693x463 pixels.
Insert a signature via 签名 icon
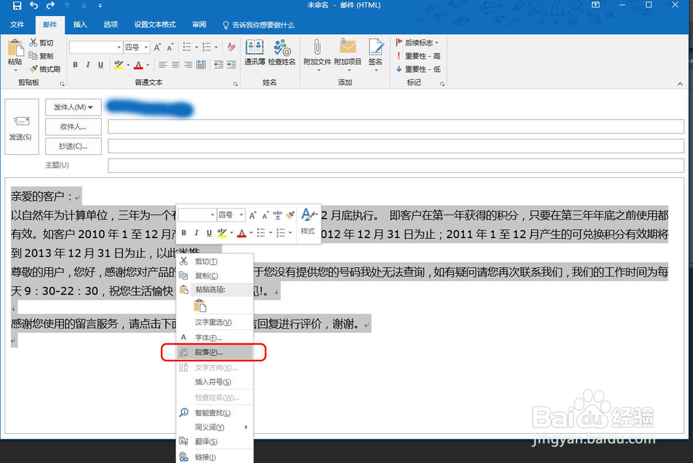(376, 52)
